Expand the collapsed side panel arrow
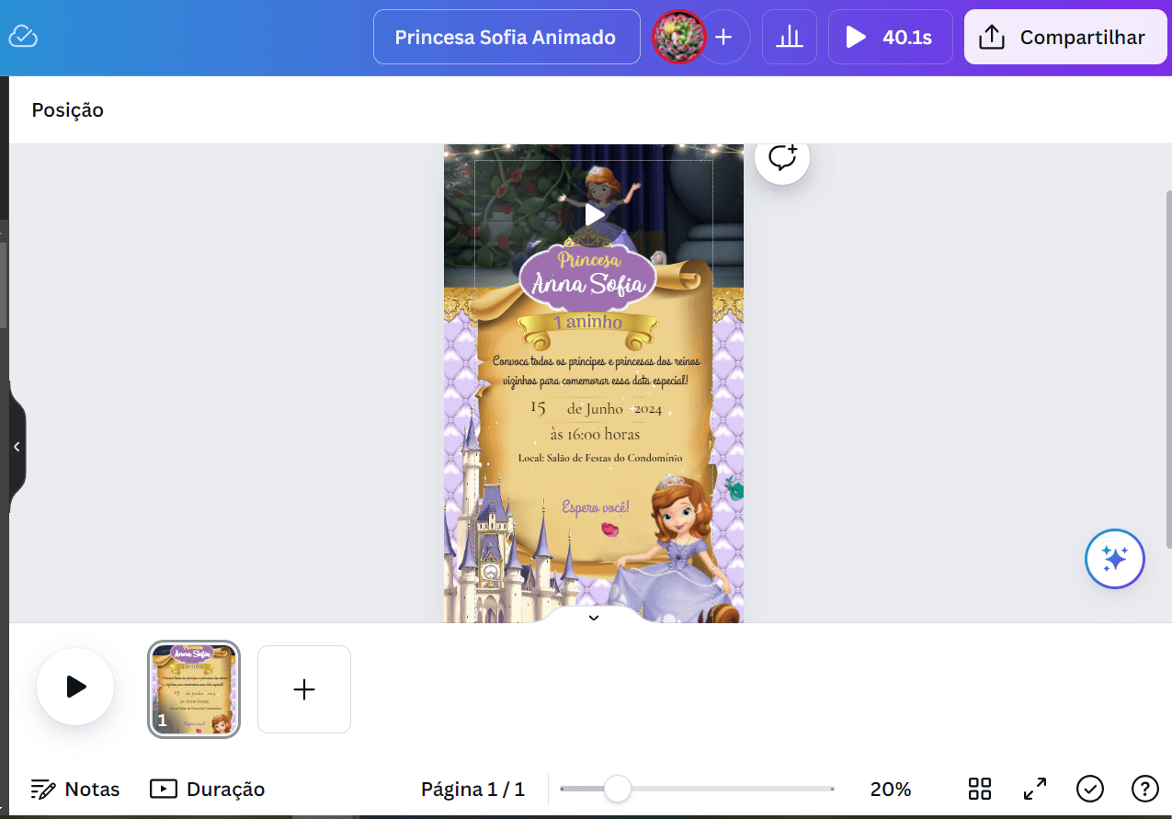Image resolution: width=1172 pixels, height=819 pixels. [x=17, y=446]
